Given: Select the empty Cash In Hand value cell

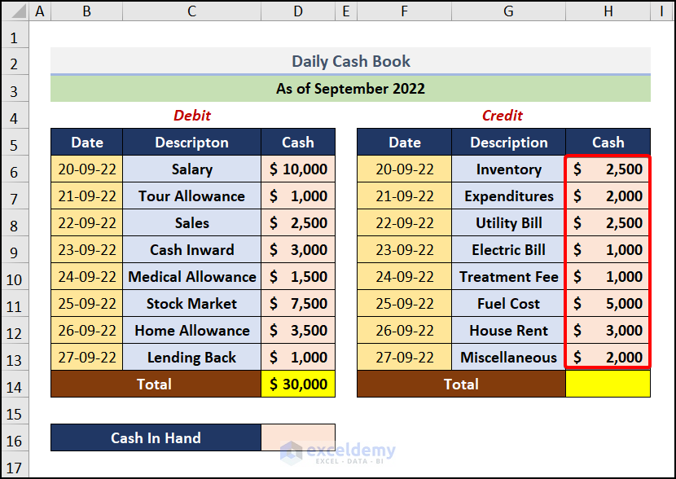Looking at the screenshot, I should 298,437.
